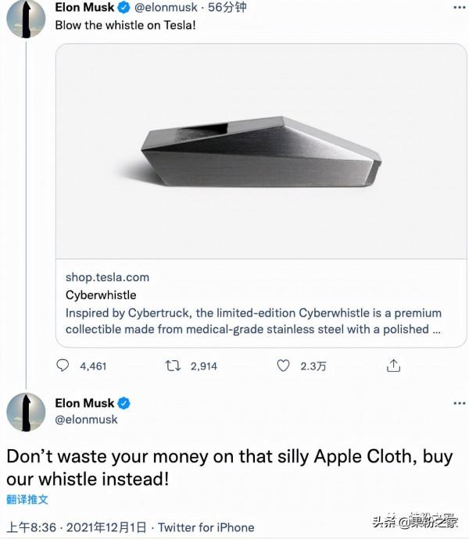Image resolution: width=469 pixels, height=539 pixels.
Task: Click verified badge beside top Elon Musk name
Action: [123, 8]
